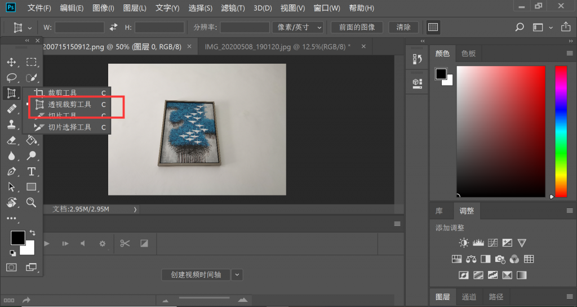Image resolution: width=577 pixels, height=307 pixels.
Task: Expand the workspace switcher dropdown arrow
Action: 551,28
